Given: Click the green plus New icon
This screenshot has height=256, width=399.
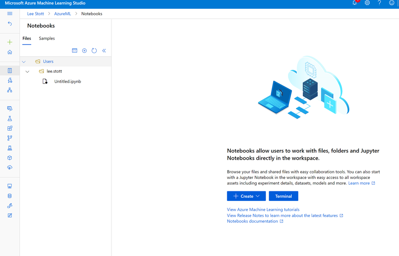Looking at the screenshot, I should [10, 42].
